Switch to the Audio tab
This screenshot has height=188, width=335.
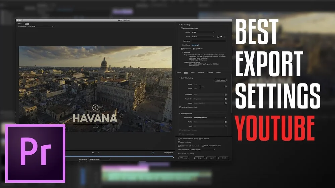click(193, 72)
